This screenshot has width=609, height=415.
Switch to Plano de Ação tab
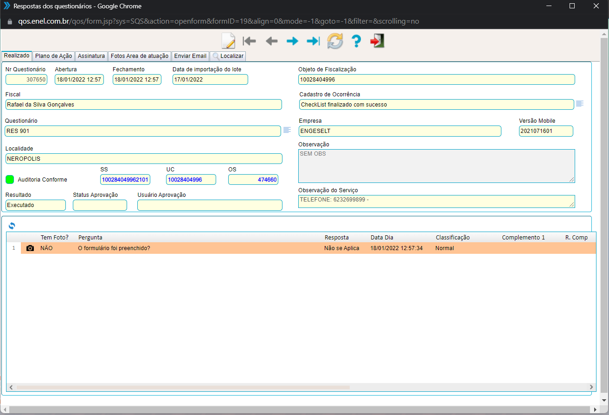click(x=54, y=56)
